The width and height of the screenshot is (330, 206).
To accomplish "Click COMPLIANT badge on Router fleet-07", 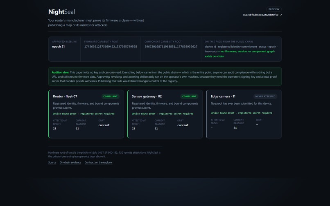I will (111, 96).
